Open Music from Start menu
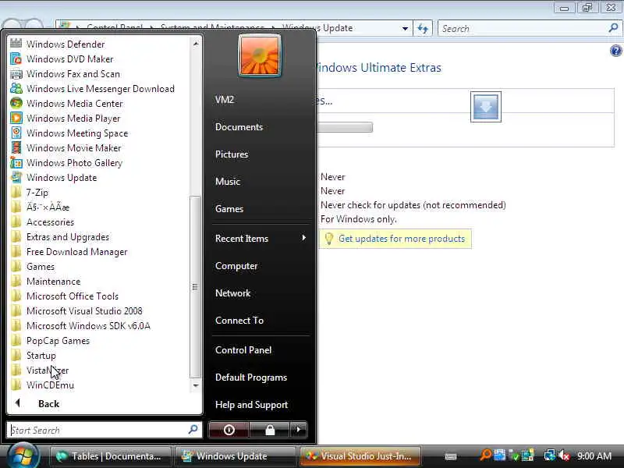624x468 pixels. [x=228, y=182]
